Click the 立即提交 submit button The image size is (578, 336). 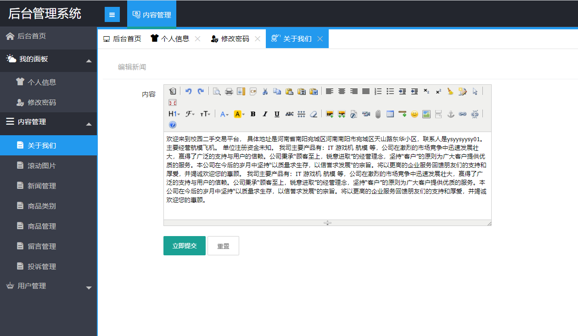pyautogui.click(x=185, y=246)
